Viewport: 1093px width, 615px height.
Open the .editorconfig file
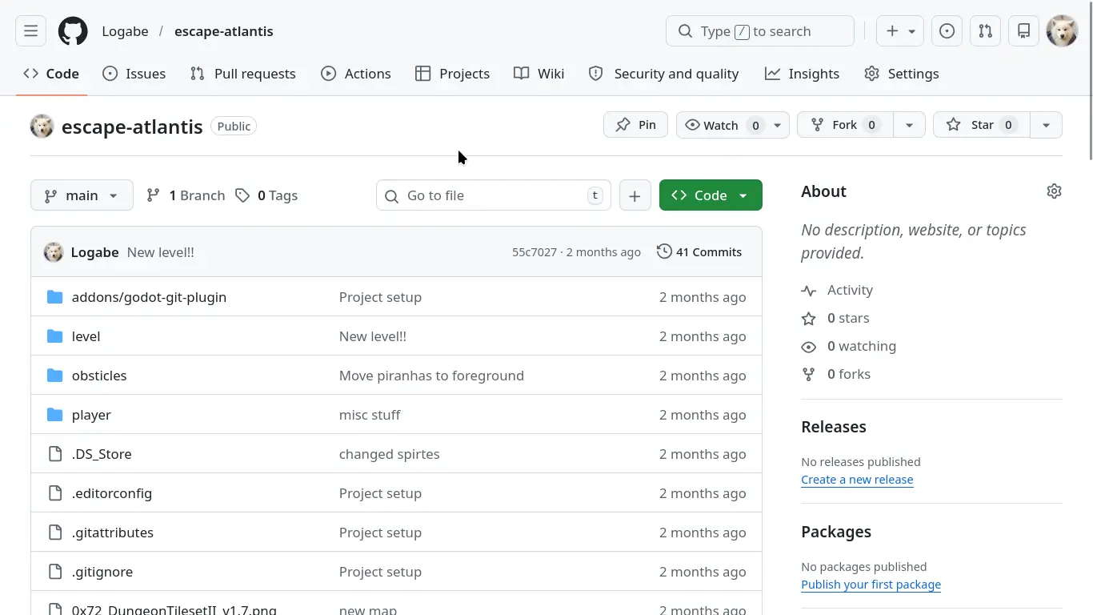coord(112,493)
